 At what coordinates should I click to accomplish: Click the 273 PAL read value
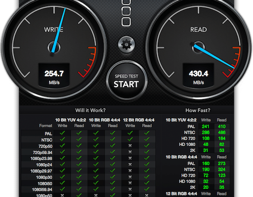pos(222,163)
